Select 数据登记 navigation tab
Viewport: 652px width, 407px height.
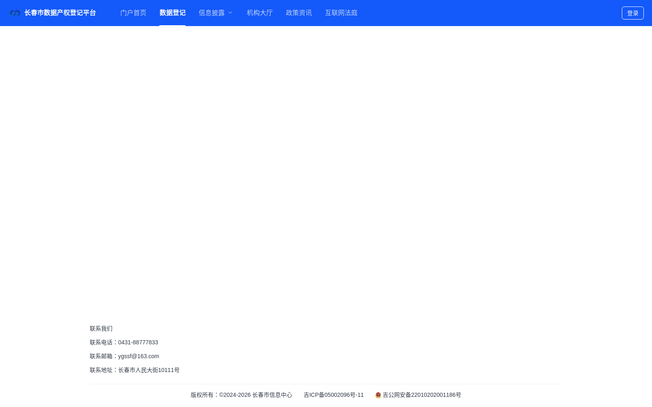coord(172,13)
